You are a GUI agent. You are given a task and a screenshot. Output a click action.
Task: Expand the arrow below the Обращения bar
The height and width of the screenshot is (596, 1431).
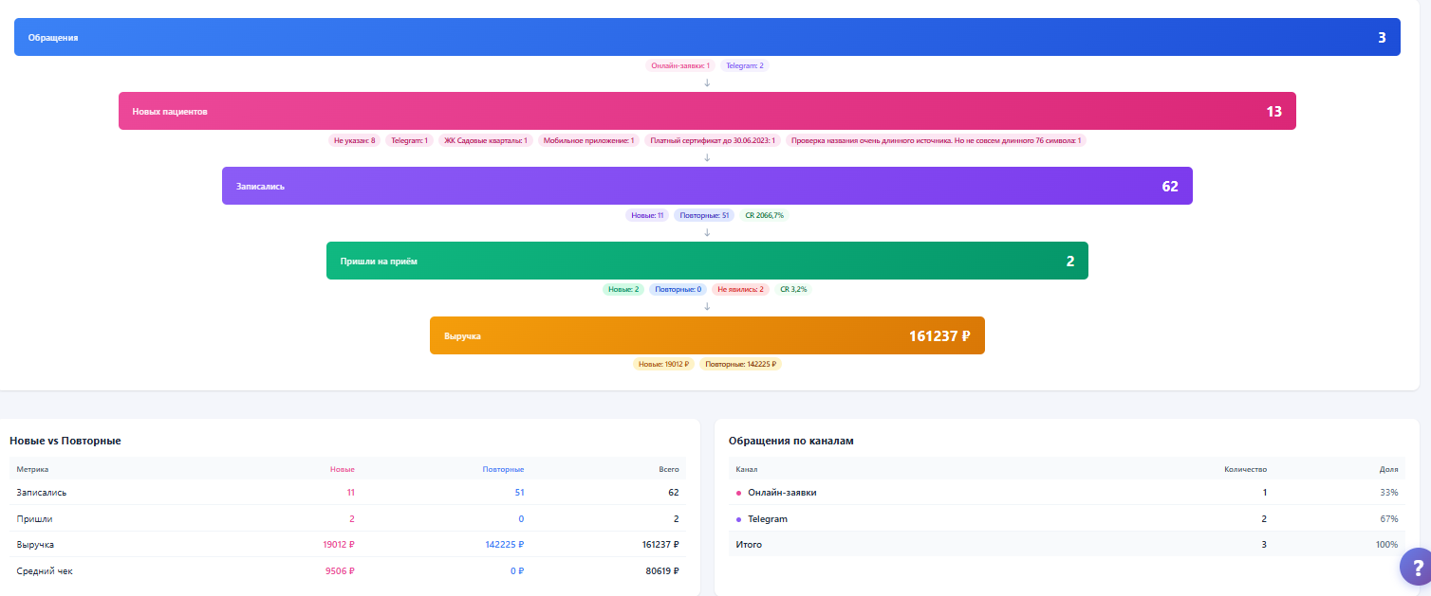pos(706,82)
